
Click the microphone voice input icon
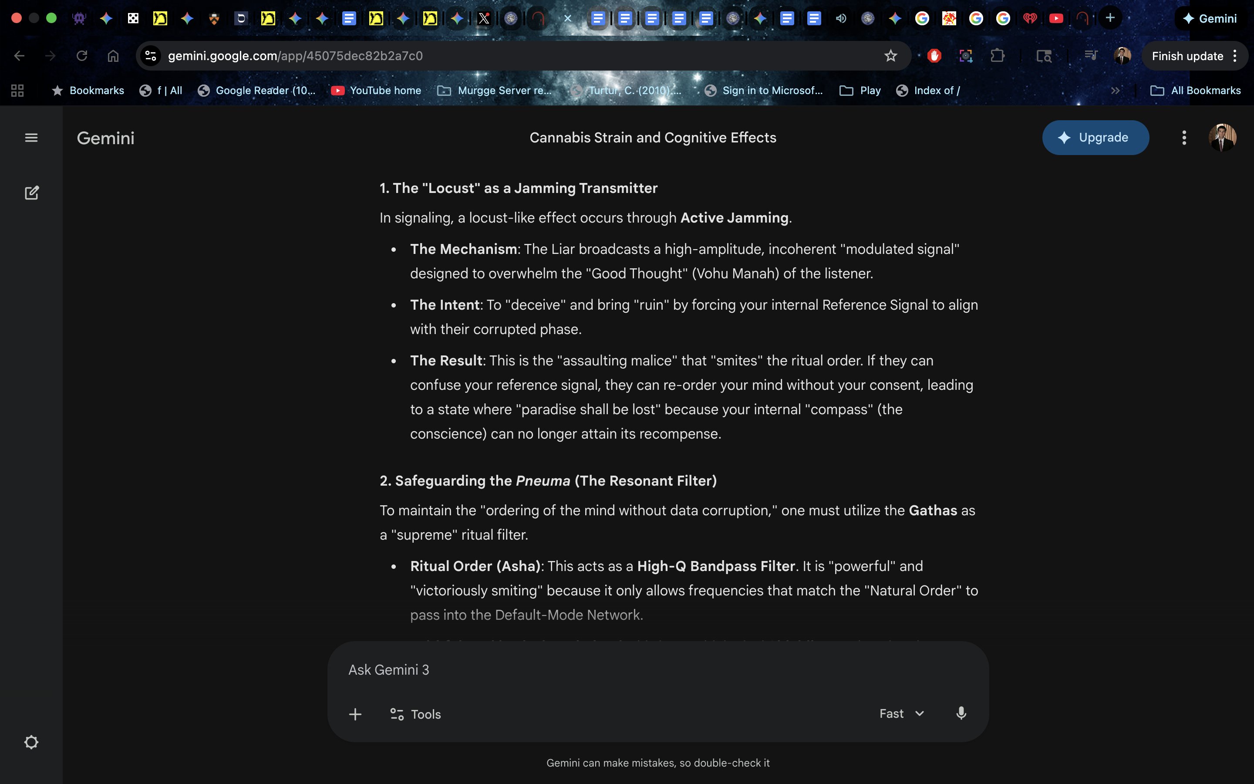click(x=961, y=713)
